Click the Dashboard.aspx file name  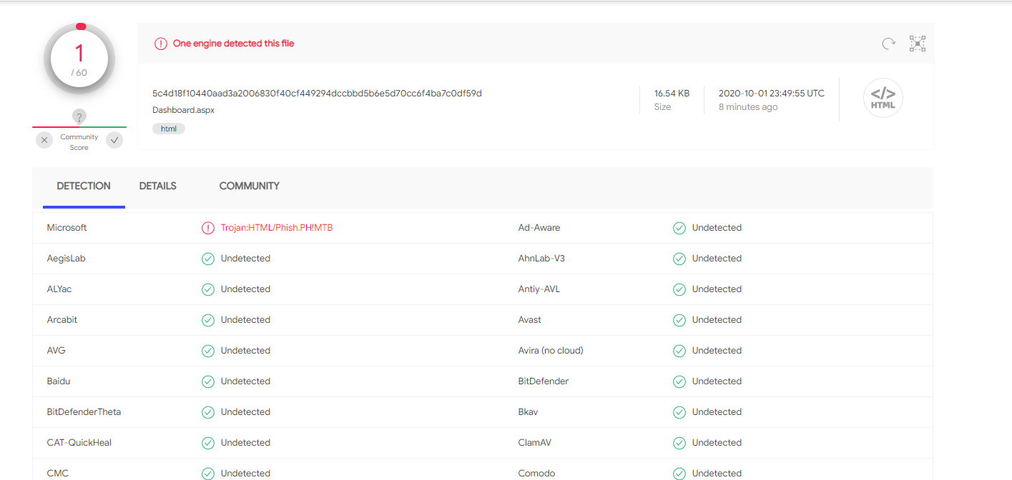(183, 110)
